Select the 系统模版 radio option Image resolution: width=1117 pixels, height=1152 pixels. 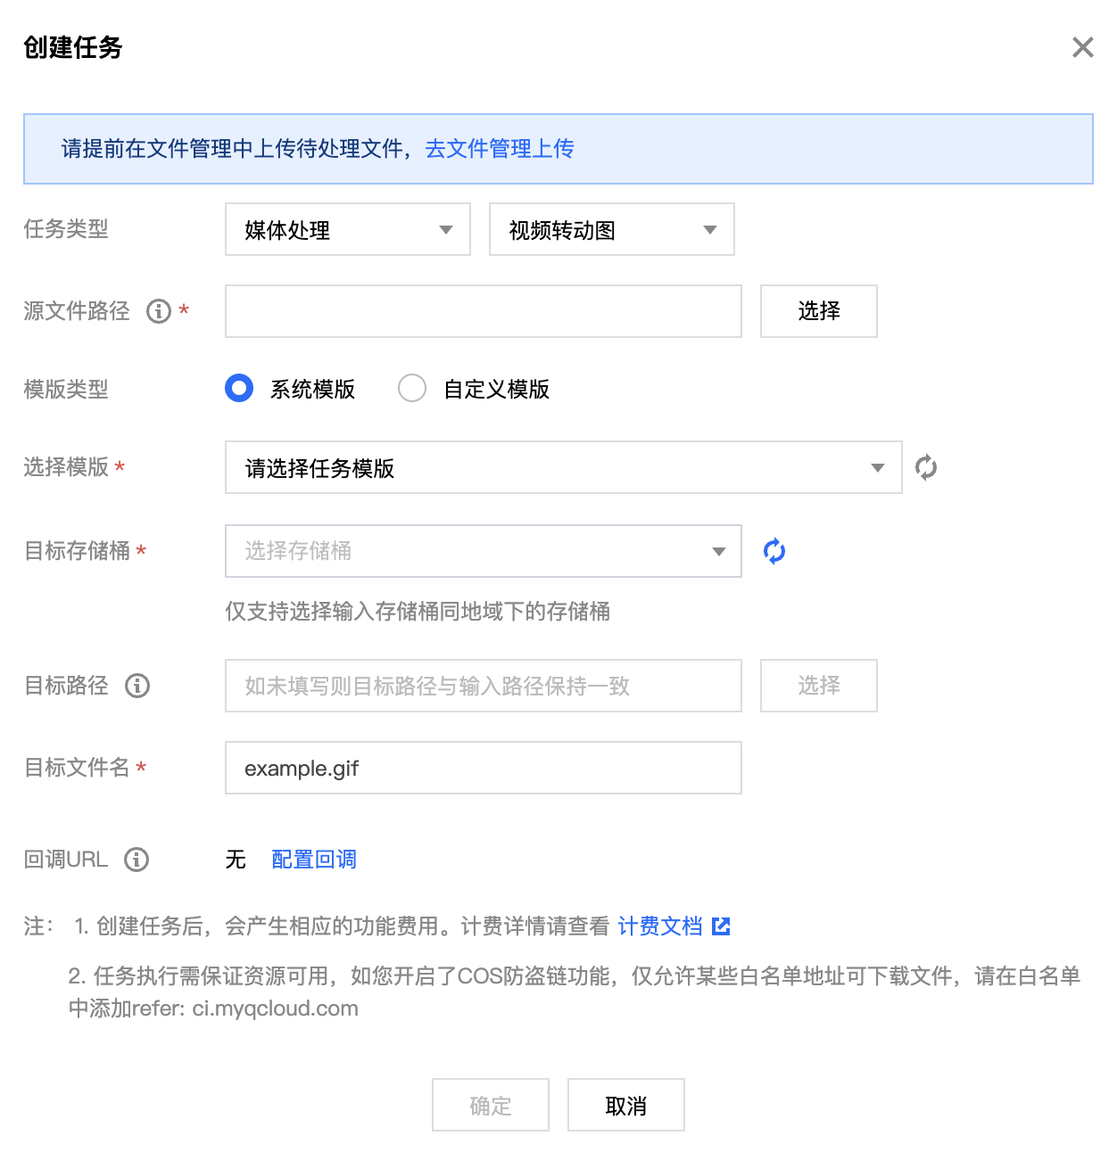coord(239,389)
